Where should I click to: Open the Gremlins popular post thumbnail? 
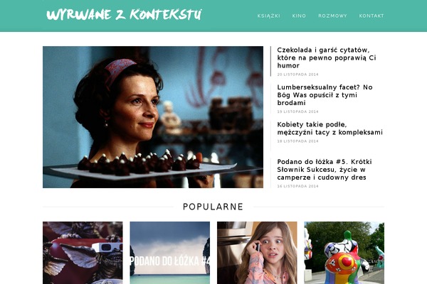click(83, 253)
